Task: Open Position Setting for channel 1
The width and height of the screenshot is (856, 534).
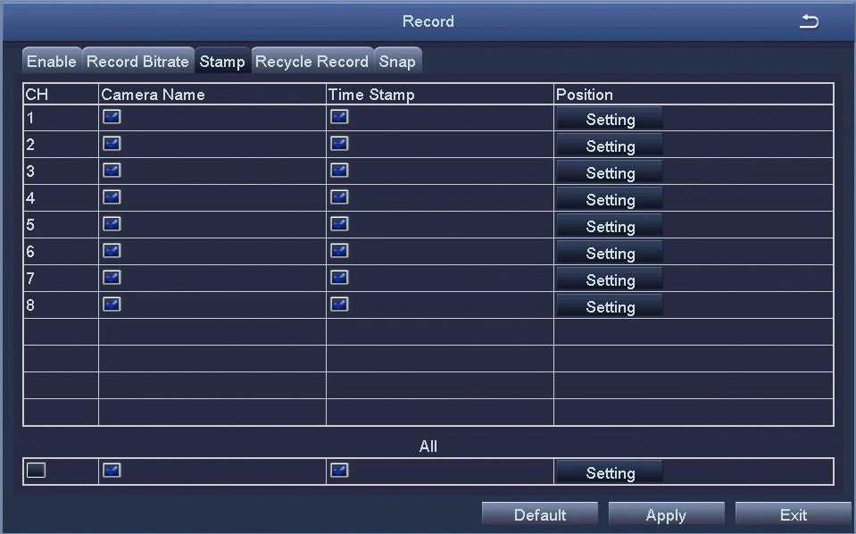Action: [x=610, y=120]
